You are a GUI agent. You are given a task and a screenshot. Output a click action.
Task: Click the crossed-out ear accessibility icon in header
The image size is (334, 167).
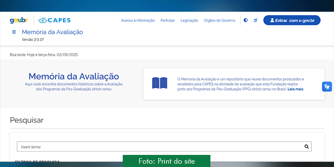point(255,20)
